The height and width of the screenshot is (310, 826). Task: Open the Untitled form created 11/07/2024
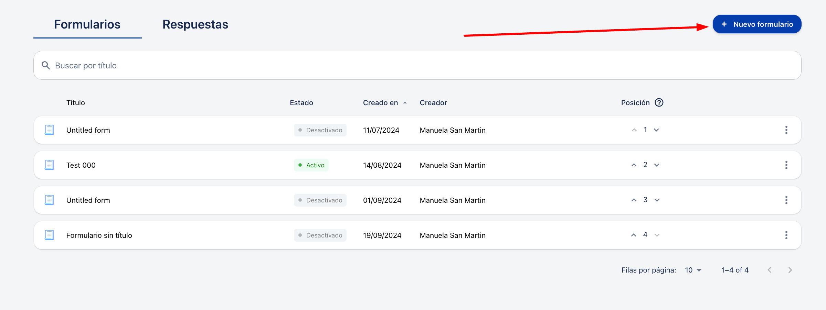click(x=88, y=130)
